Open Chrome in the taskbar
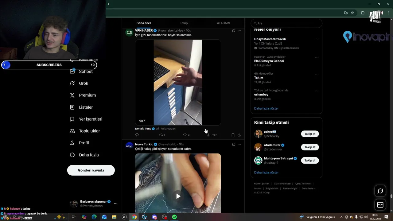 pyautogui.click(x=134, y=217)
